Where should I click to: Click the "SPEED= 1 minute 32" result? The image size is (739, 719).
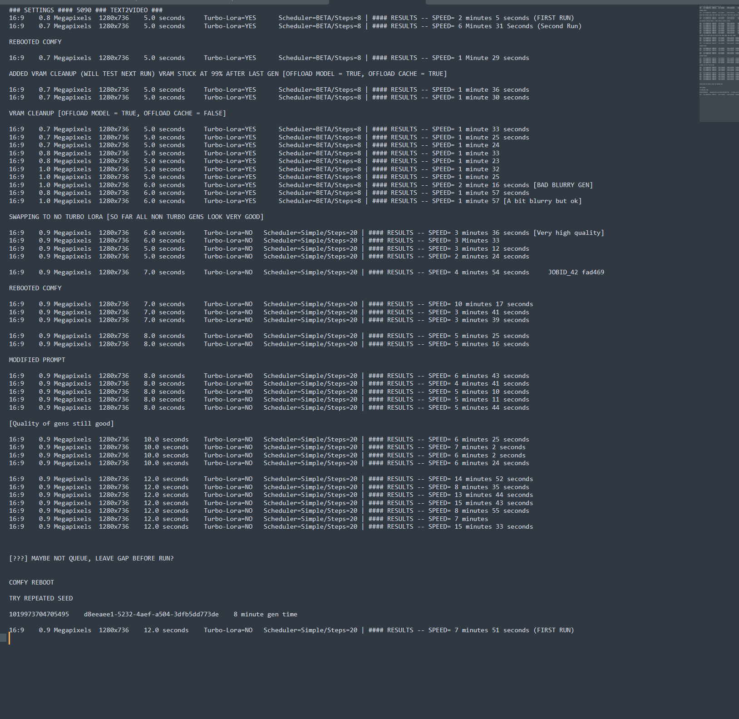pos(466,169)
